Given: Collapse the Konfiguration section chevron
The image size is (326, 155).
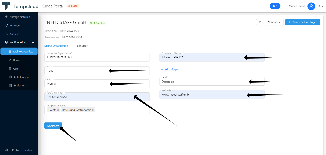Looking at the screenshot, I should [33, 42].
